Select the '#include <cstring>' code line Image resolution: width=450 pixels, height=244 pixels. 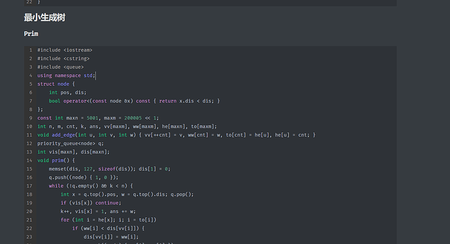pos(63,59)
